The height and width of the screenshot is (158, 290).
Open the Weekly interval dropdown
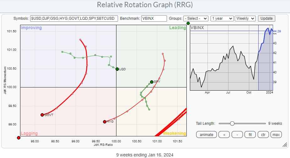[245, 18]
